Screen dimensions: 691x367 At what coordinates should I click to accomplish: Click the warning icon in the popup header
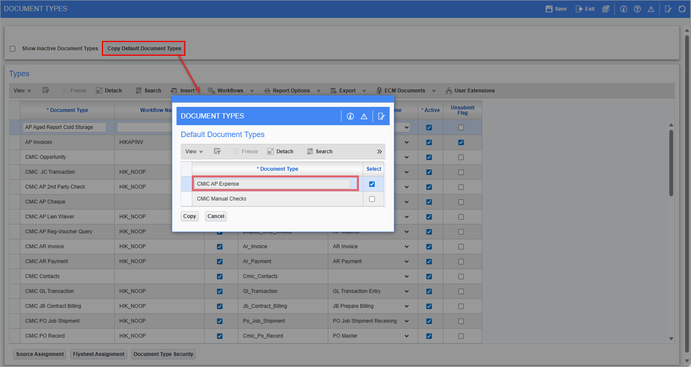tap(364, 116)
